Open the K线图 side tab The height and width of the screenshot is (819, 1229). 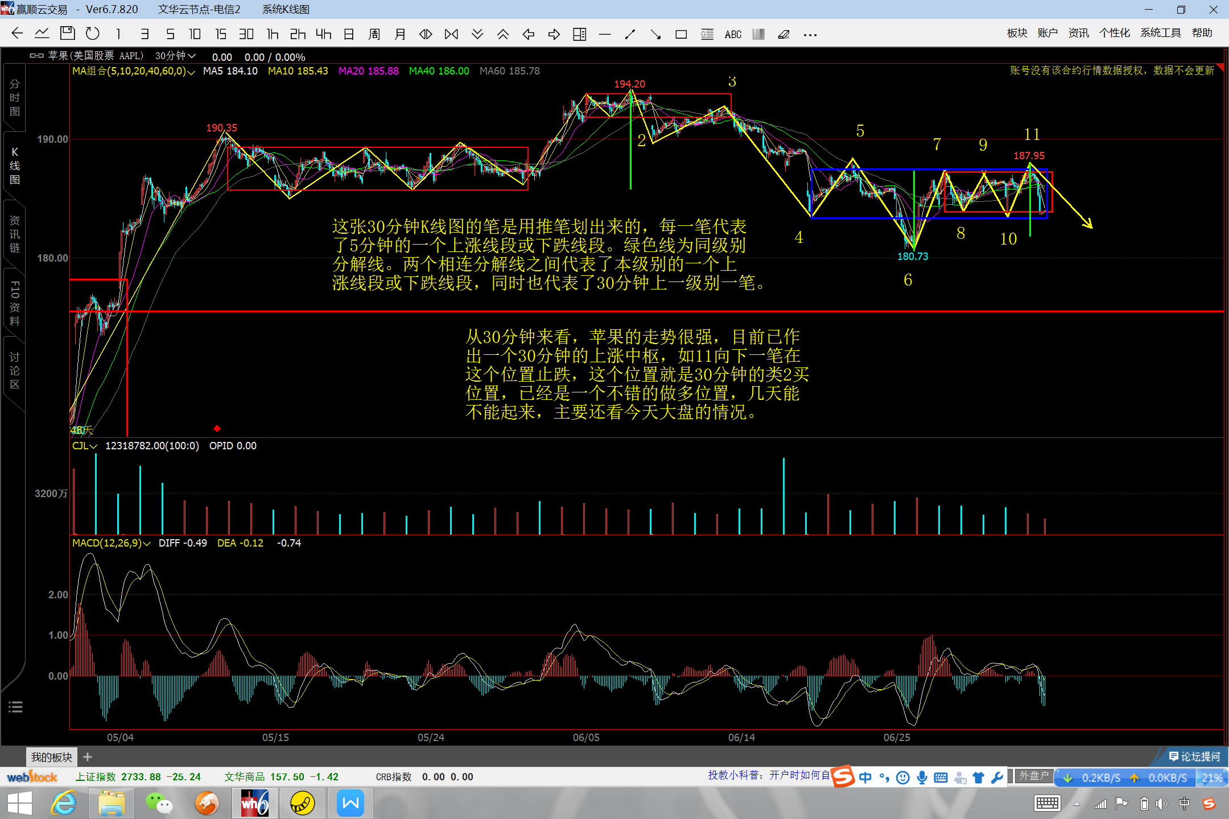pos(15,166)
